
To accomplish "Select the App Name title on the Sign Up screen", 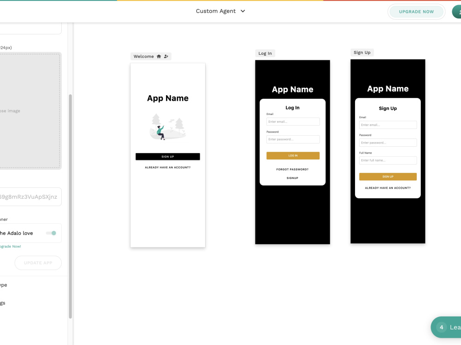I will click(388, 89).
